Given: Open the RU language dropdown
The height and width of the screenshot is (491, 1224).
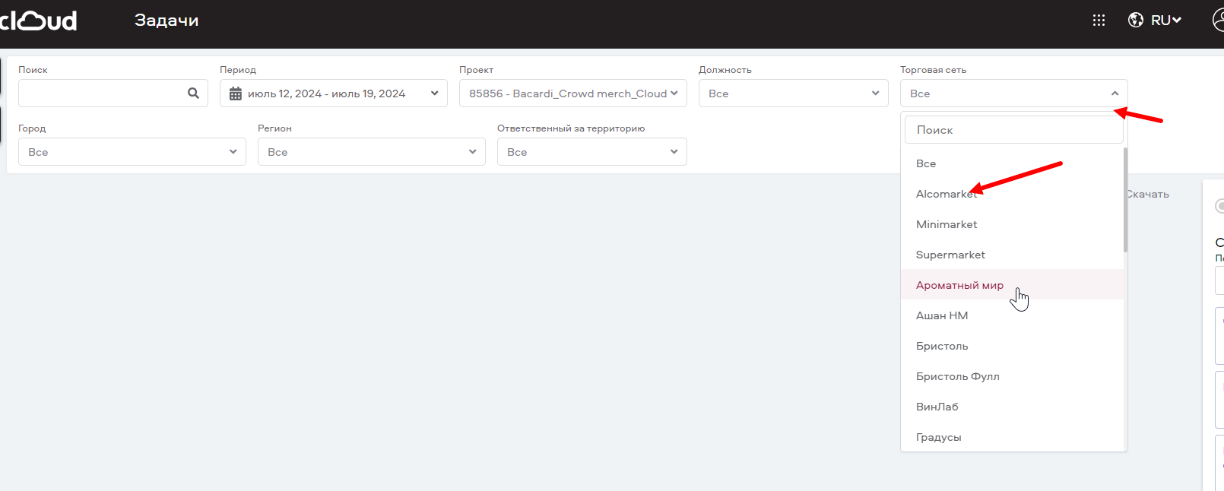Looking at the screenshot, I should tap(1166, 21).
